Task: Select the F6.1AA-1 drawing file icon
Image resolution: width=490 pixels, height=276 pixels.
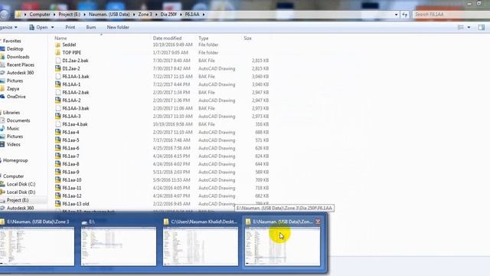Action: pyautogui.click(x=58, y=84)
